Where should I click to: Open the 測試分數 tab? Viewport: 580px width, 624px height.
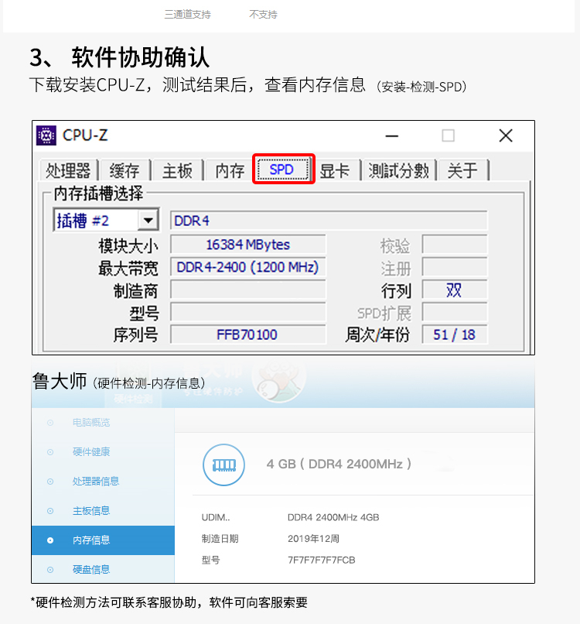tap(399, 171)
